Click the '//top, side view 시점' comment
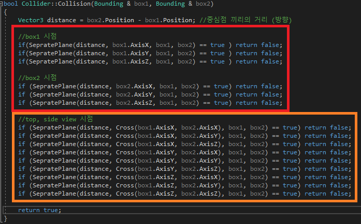Screen dimensions: 361x224 tap(55, 119)
